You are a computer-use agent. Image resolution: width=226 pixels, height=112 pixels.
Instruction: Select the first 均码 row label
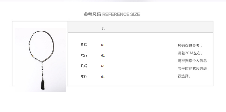pyautogui.click(x=84, y=45)
